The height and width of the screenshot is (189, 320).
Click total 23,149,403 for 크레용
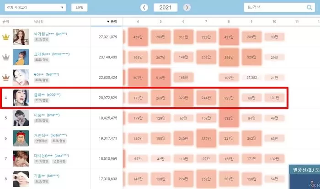pyautogui.click(x=108, y=57)
